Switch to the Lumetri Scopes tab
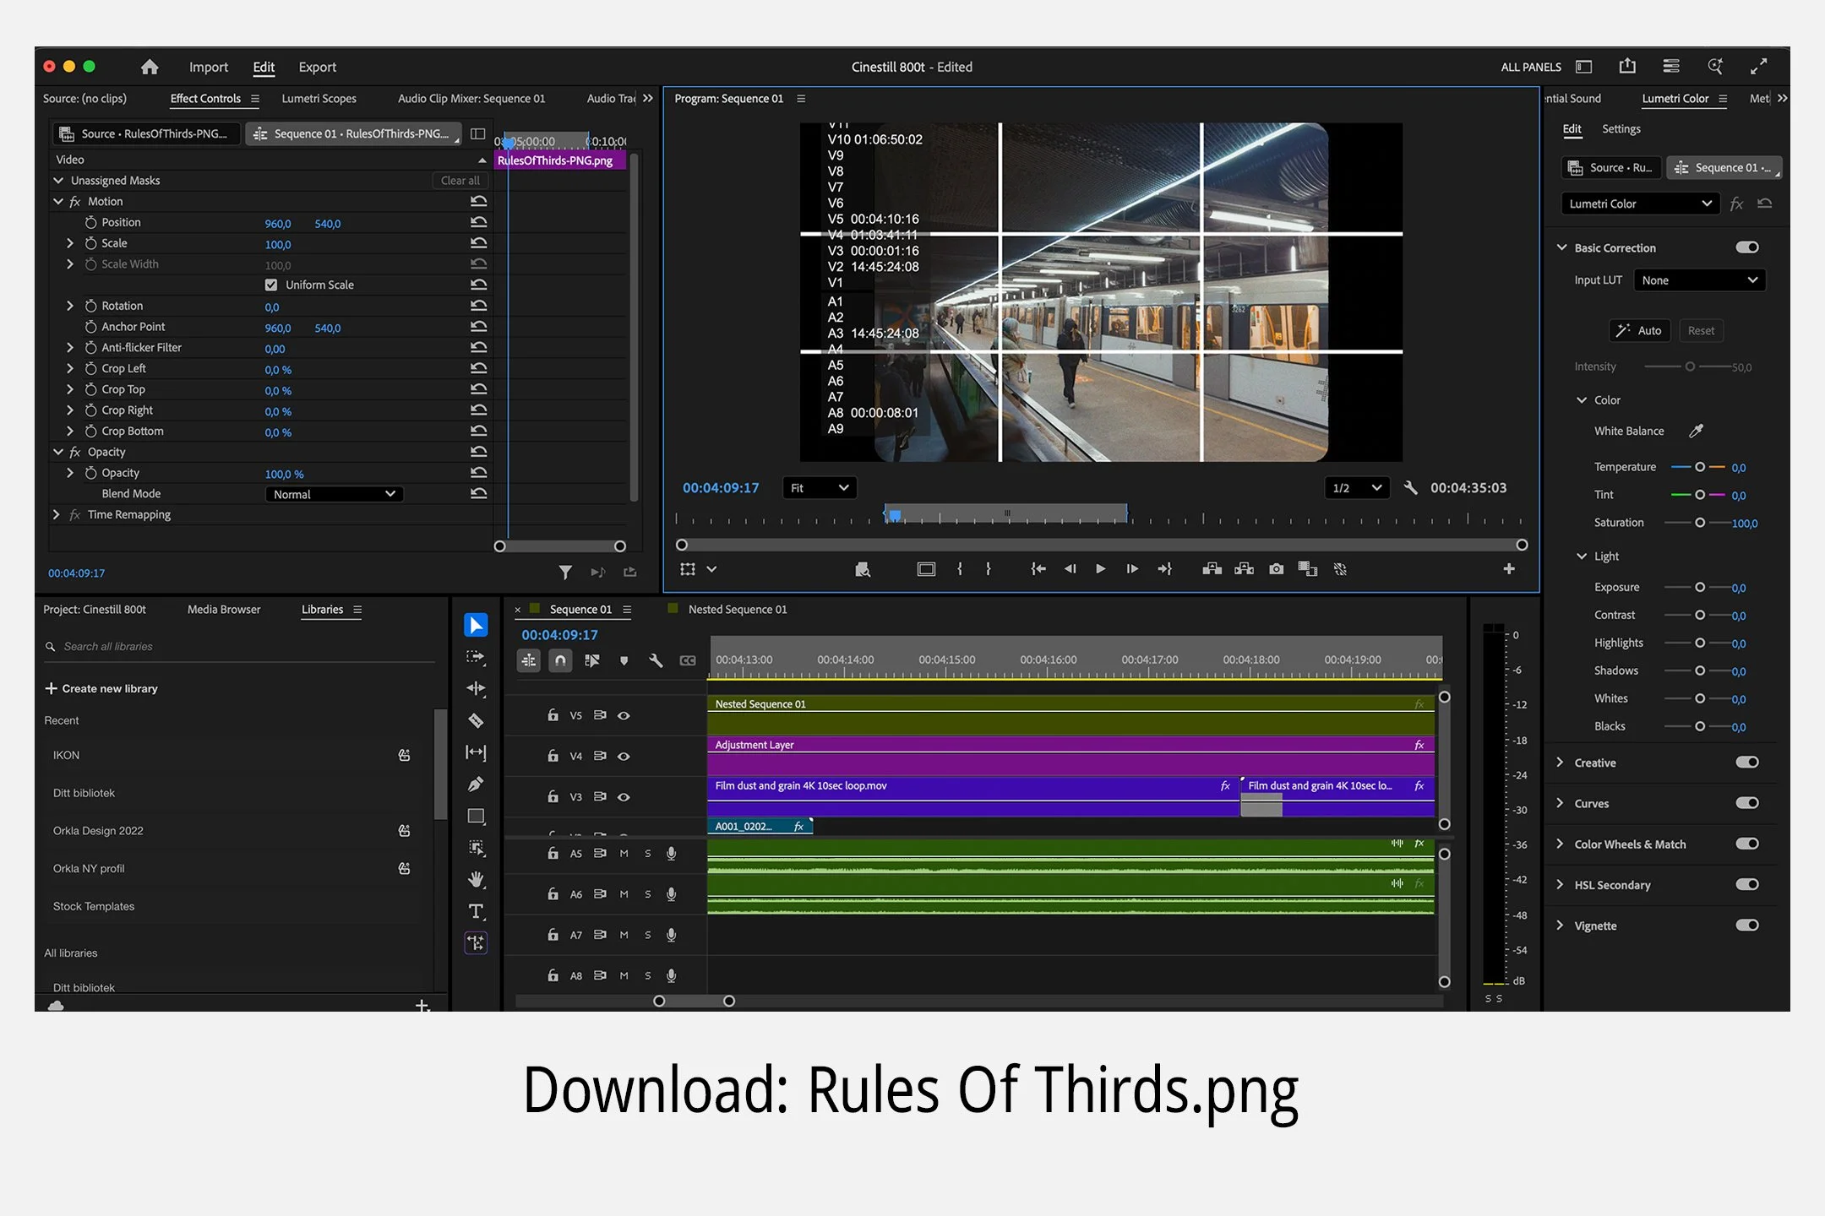The image size is (1825, 1216). click(x=319, y=99)
